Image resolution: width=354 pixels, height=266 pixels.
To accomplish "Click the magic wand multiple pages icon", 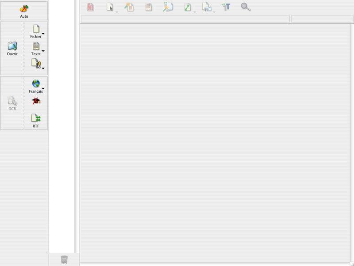I will tap(168, 7).
